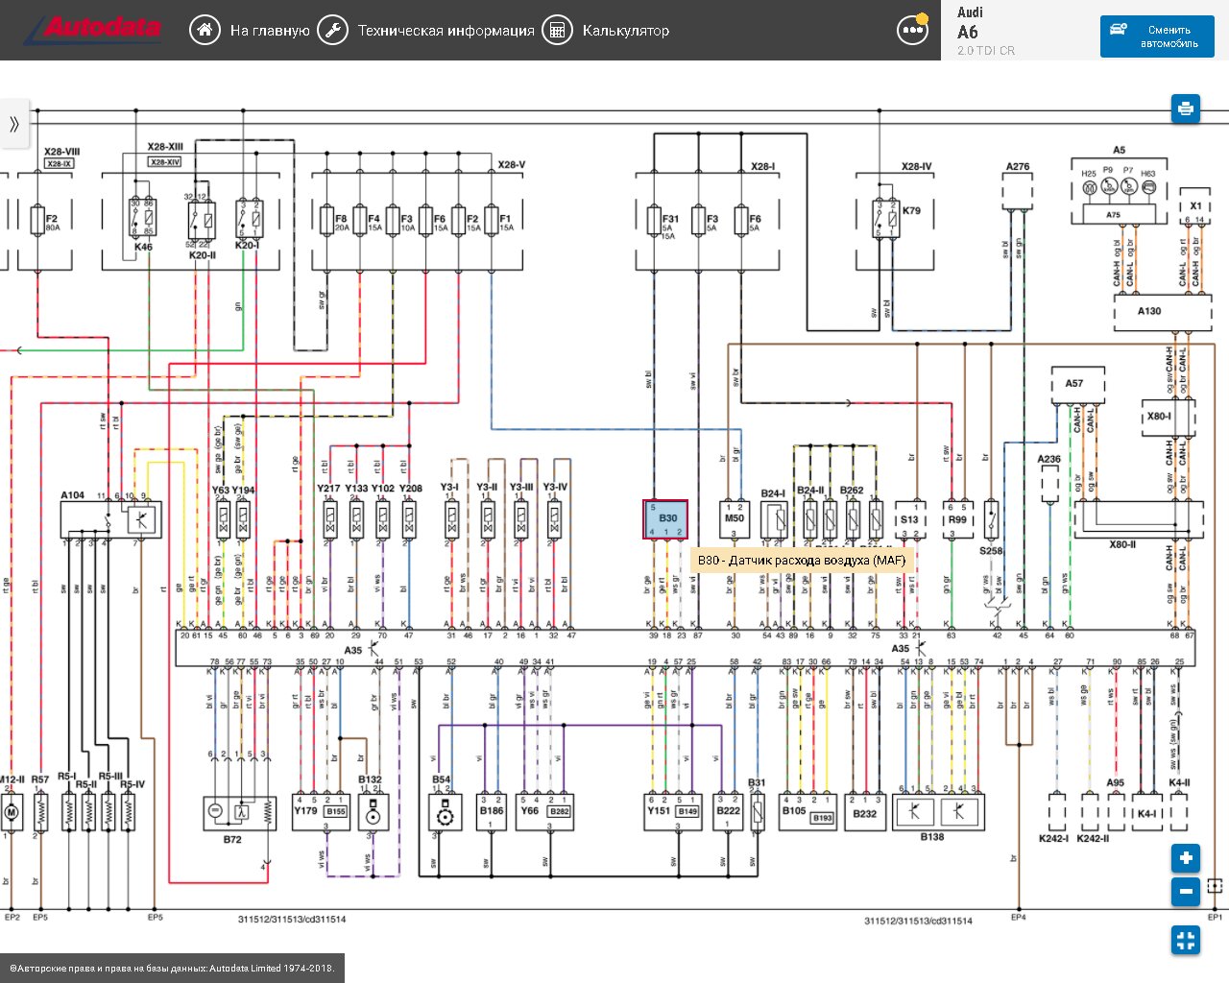Click fuse F31 in X28-I
The height and width of the screenshot is (983, 1229).
click(655, 220)
